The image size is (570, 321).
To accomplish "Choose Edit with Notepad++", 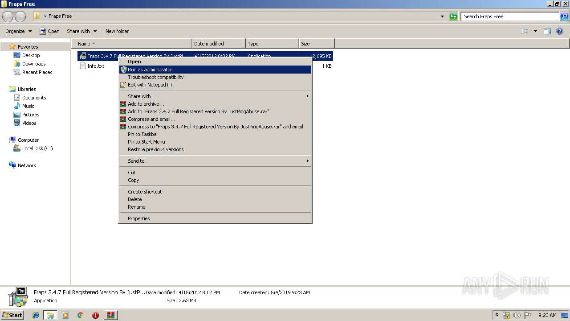I will pyautogui.click(x=215, y=85).
